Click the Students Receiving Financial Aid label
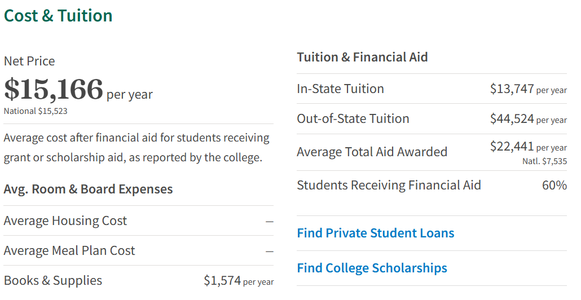581x300 pixels. (x=389, y=186)
